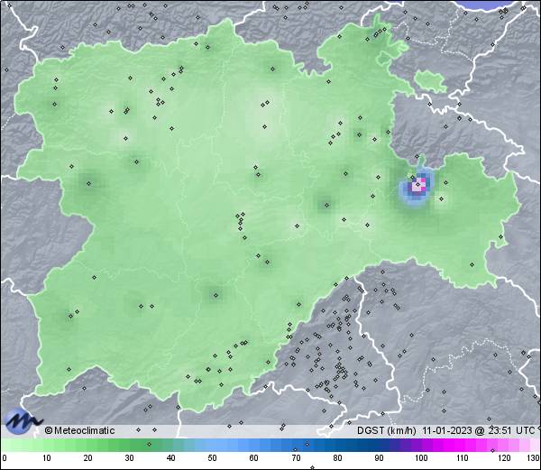Pick the dark navy color above scale value 90
Viewport: 541px width, 470px height.
pyautogui.click(x=379, y=445)
